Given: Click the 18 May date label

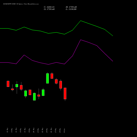Looking at the screenshot, I should 25,130.
